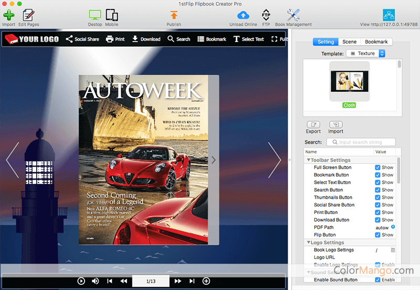
Task: Click the Print button in flipbook toolbar
Action: click(x=115, y=39)
